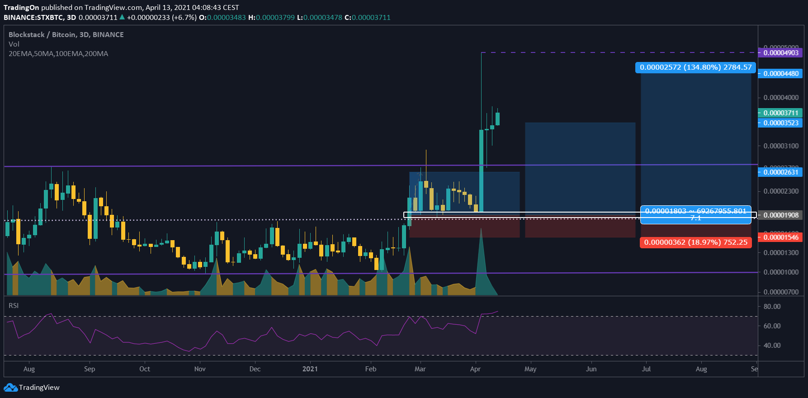The image size is (808, 398).
Task: Click the 20EMA,50MA,100EMA,200MA indicator label
Action: click(58, 54)
